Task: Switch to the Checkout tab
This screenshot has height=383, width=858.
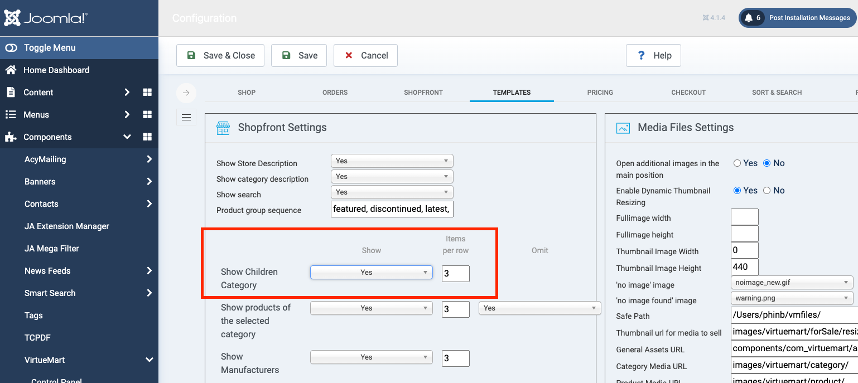Action: [688, 93]
